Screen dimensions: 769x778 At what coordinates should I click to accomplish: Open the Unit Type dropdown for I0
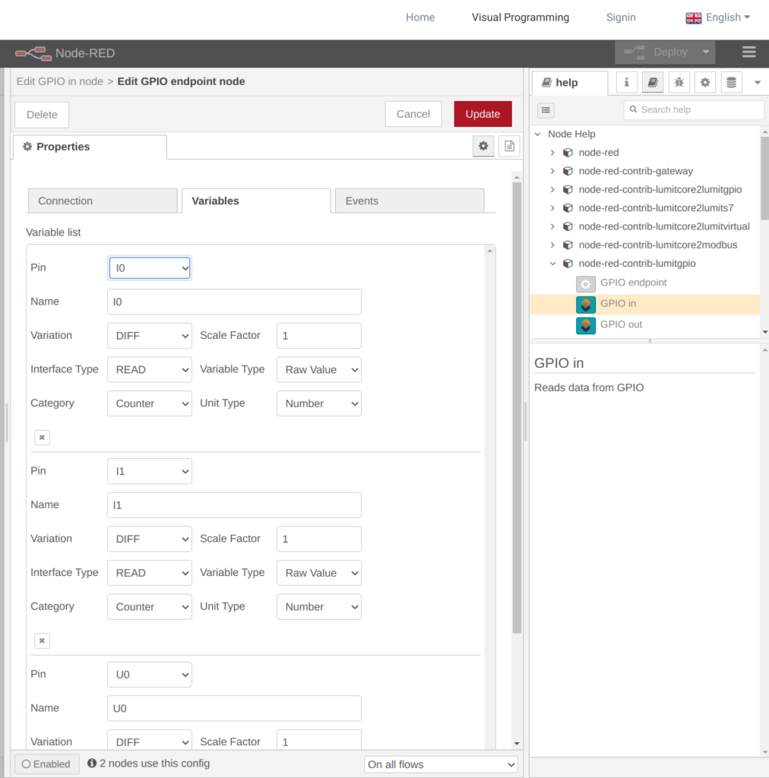(319, 403)
